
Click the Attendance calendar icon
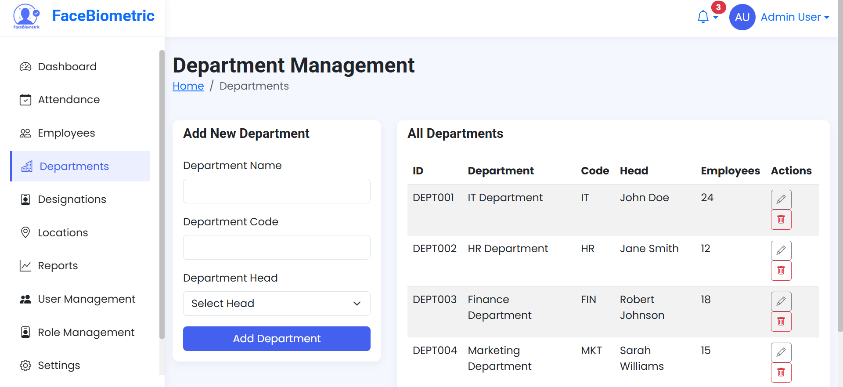(x=25, y=100)
